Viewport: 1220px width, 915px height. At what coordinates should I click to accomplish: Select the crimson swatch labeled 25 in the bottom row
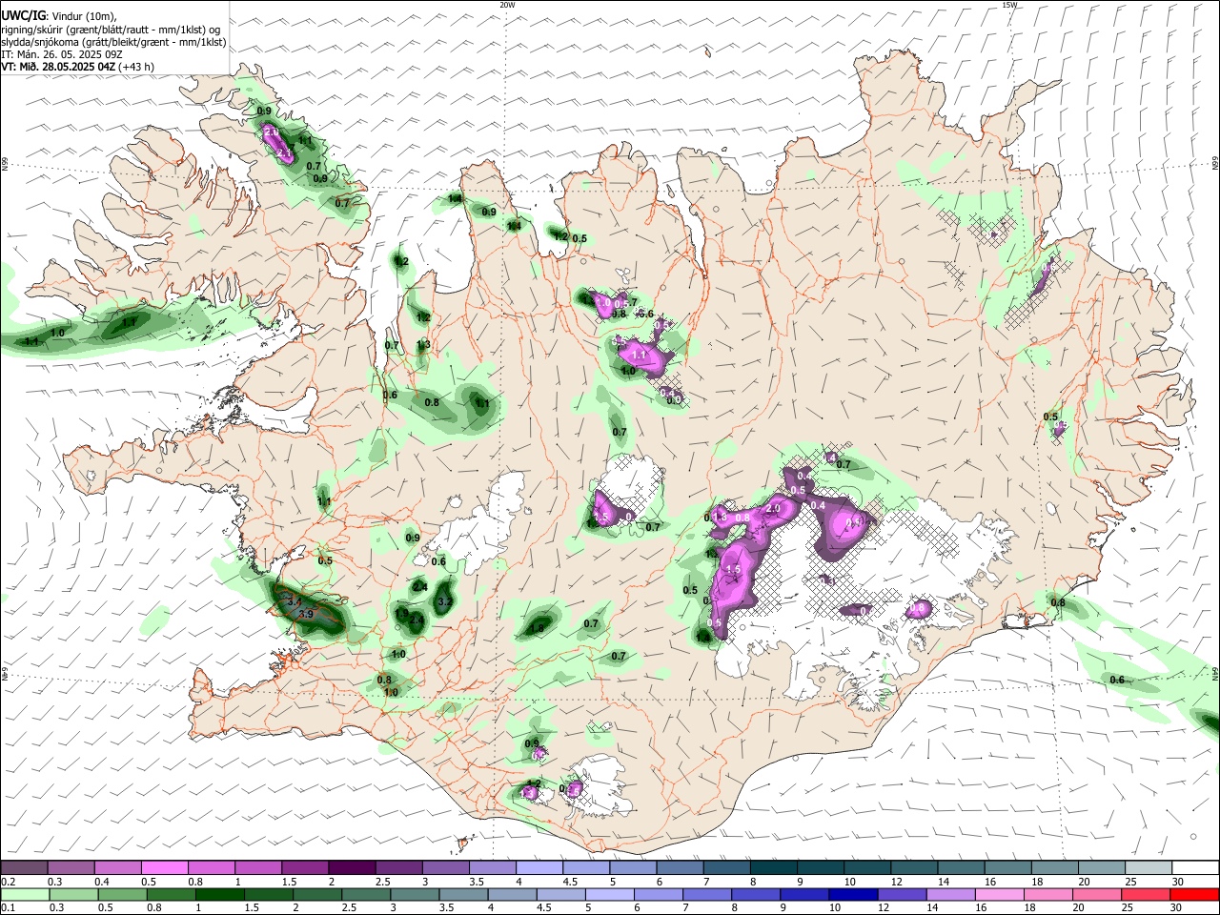[1146, 894]
